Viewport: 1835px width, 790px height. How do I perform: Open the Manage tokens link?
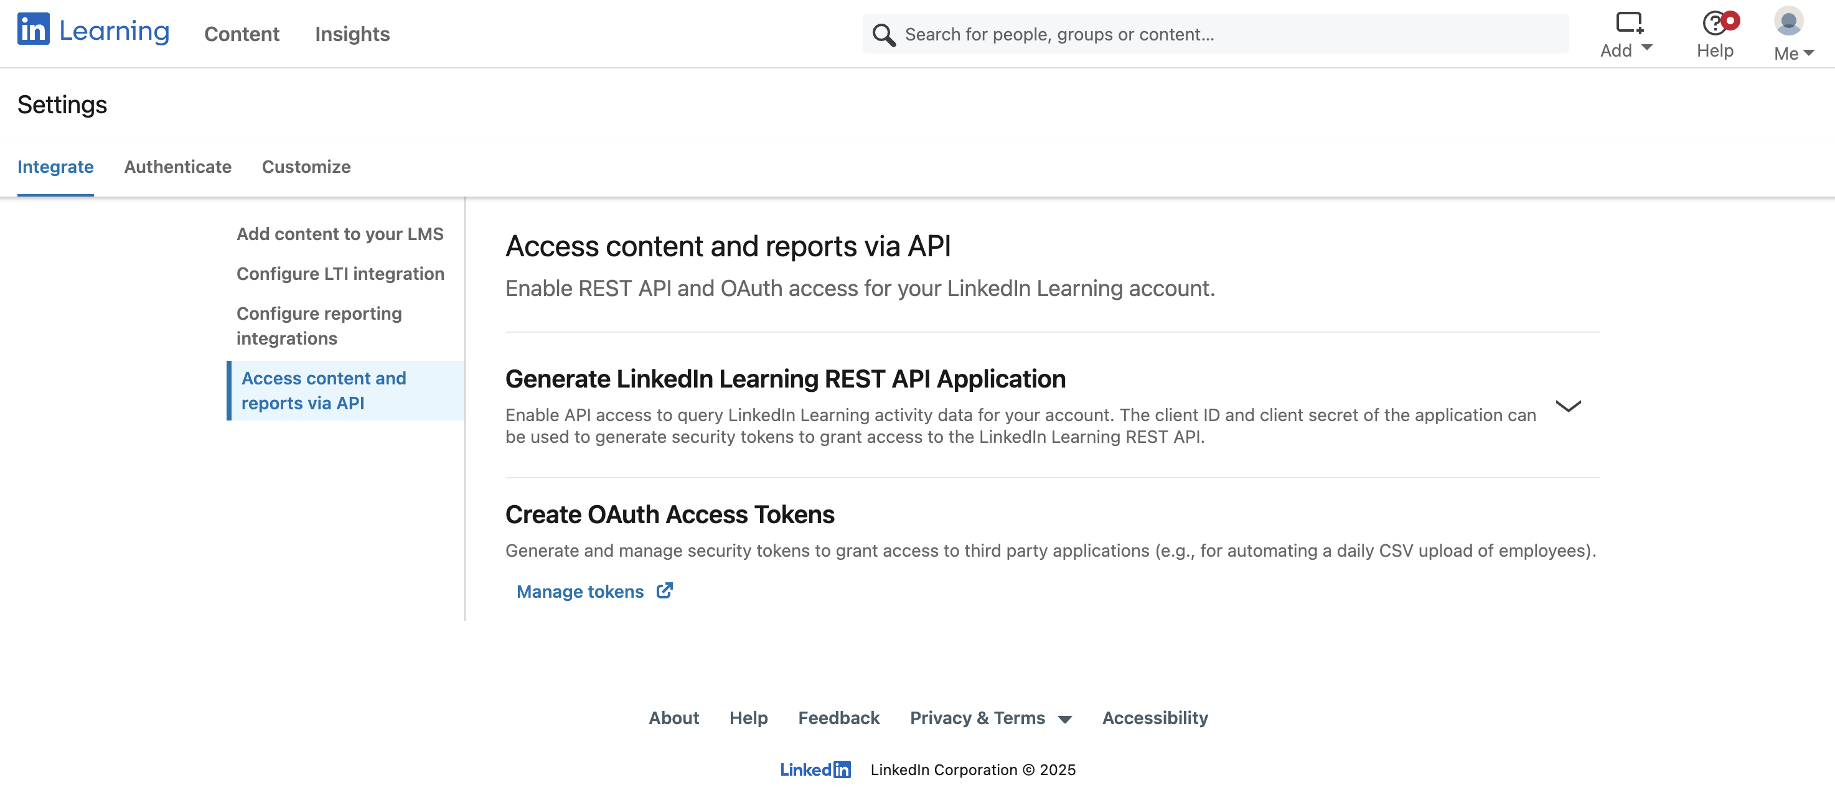[x=580, y=592]
